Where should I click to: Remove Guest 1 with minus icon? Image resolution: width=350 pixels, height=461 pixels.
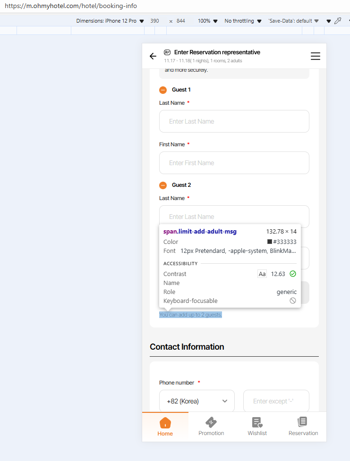pyautogui.click(x=163, y=90)
